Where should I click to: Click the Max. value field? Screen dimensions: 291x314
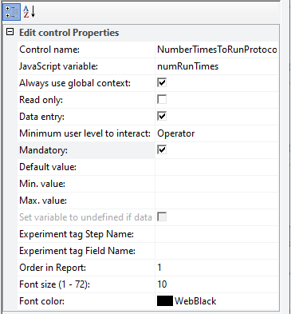[x=217, y=201]
